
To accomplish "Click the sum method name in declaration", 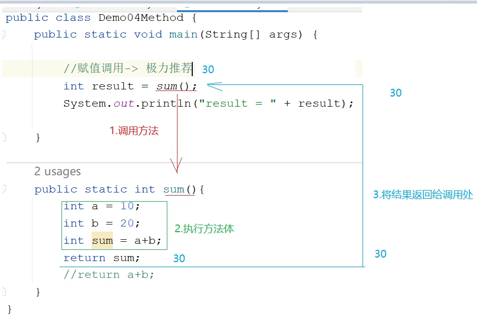I will (174, 189).
